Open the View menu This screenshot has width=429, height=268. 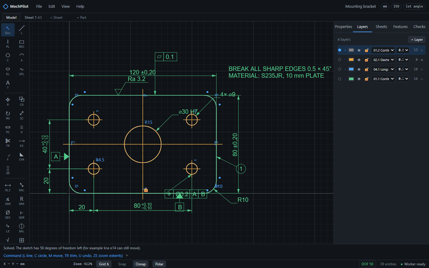pyautogui.click(x=66, y=6)
